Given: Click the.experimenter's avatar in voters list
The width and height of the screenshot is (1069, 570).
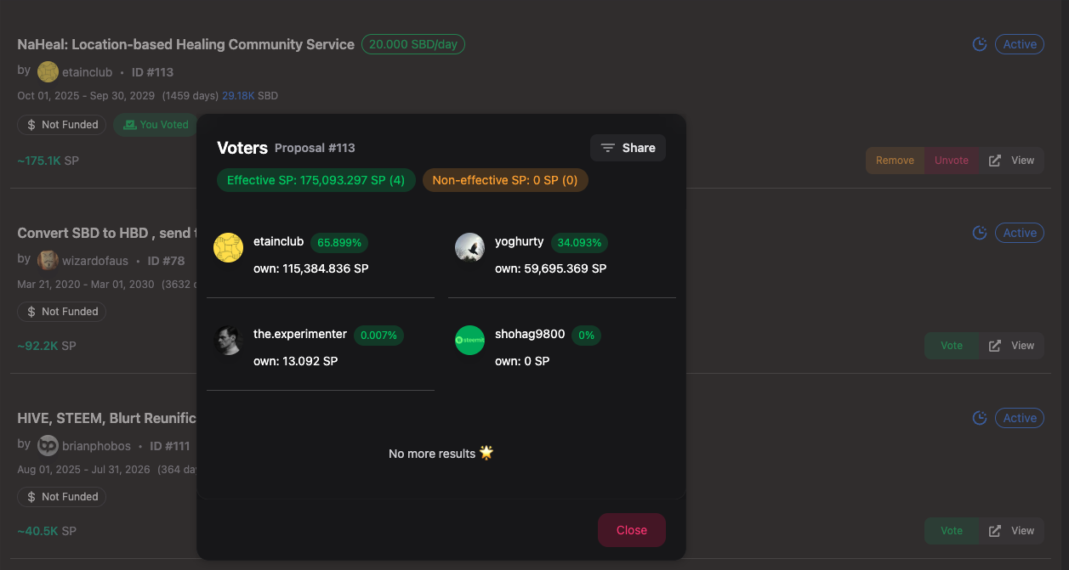Looking at the screenshot, I should 228,340.
